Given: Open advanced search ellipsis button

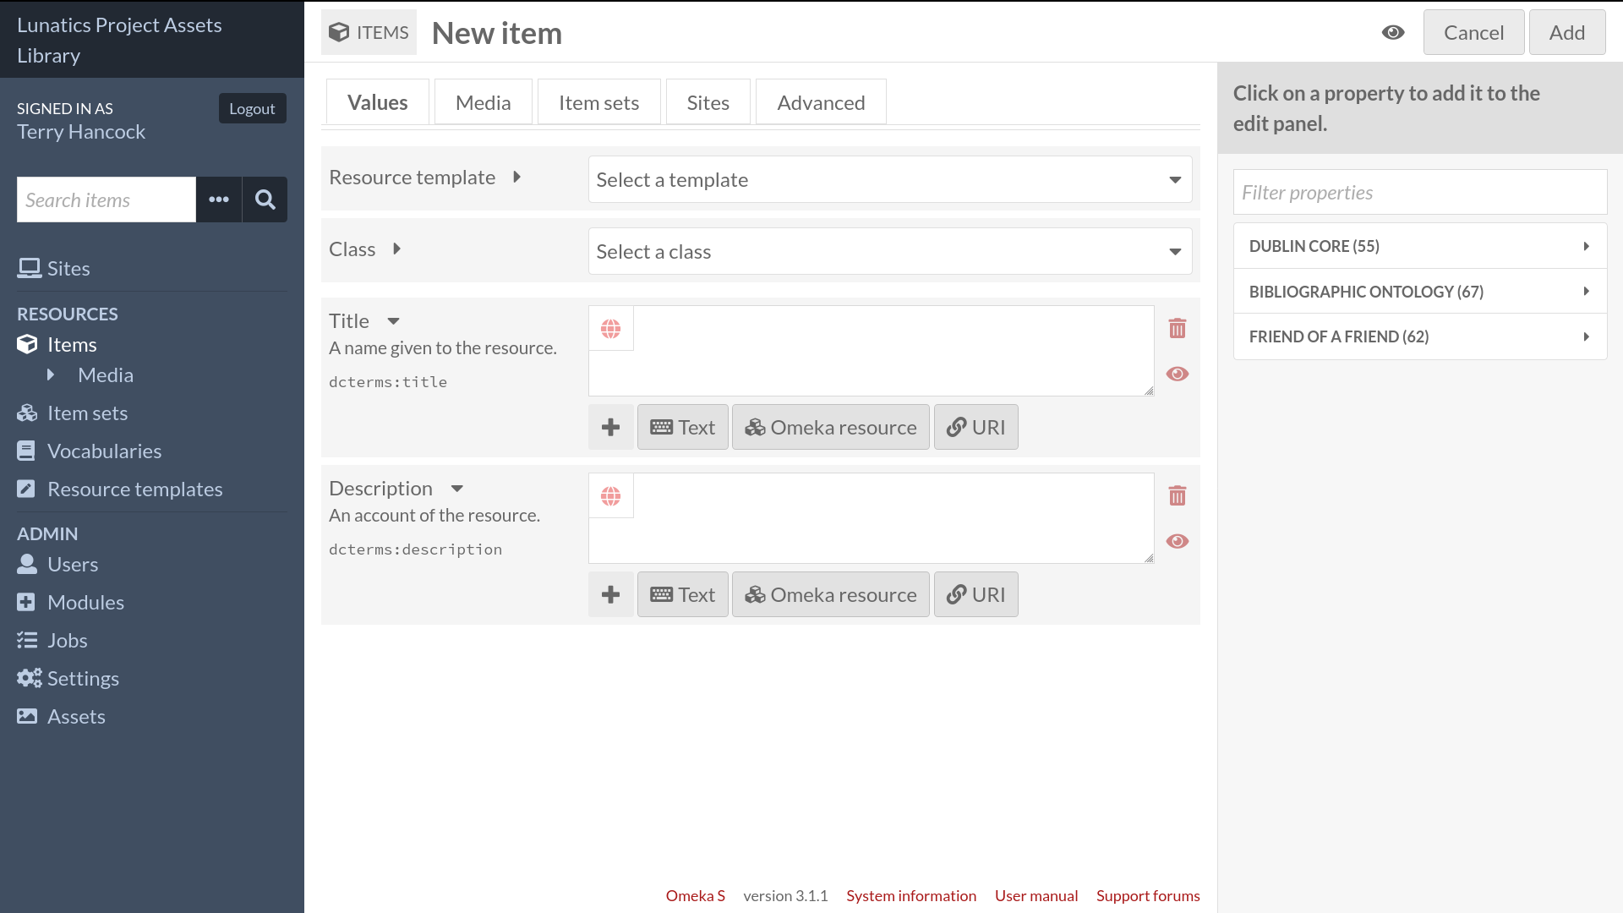Looking at the screenshot, I should coord(219,200).
